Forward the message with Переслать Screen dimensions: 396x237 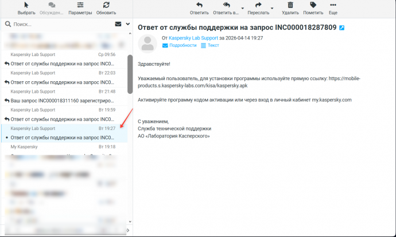tap(258, 8)
